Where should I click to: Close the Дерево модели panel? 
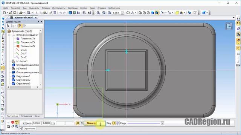(41, 22)
